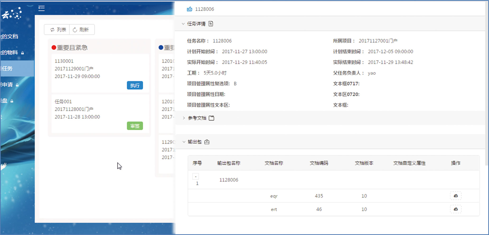Viewport: 489px width, 235px height.
Task: Open 申请 in the sidebar
Action: (7, 85)
